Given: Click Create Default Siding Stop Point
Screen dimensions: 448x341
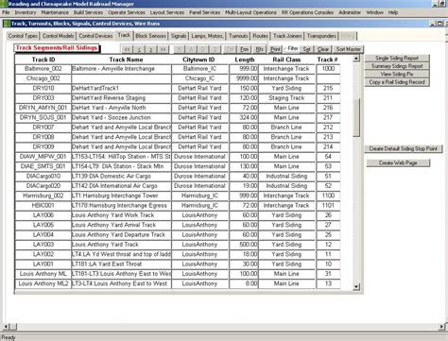Looking at the screenshot, I should click(x=403, y=148).
